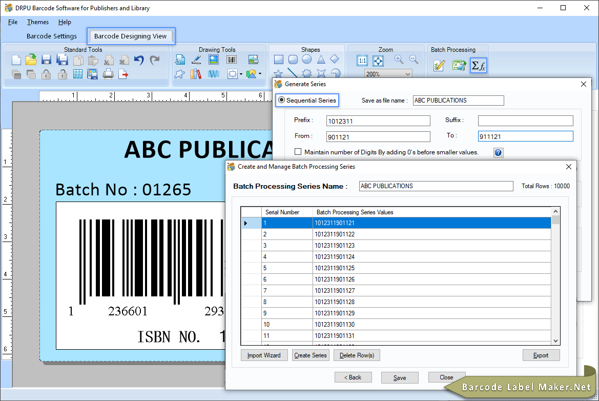Click the Zoom Out magnifier
599x401 pixels.
414,59
